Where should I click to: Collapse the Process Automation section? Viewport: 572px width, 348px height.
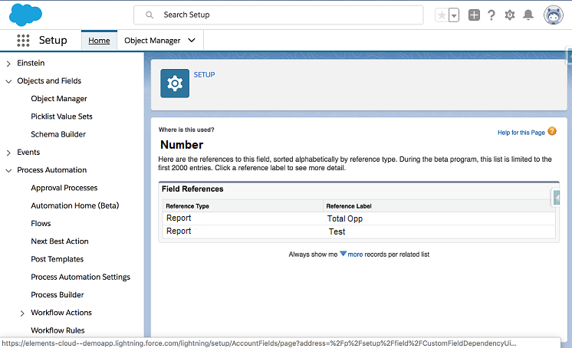(x=8, y=170)
